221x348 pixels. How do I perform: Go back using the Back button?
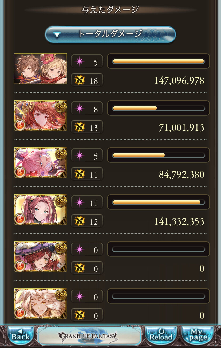[x=21, y=335]
